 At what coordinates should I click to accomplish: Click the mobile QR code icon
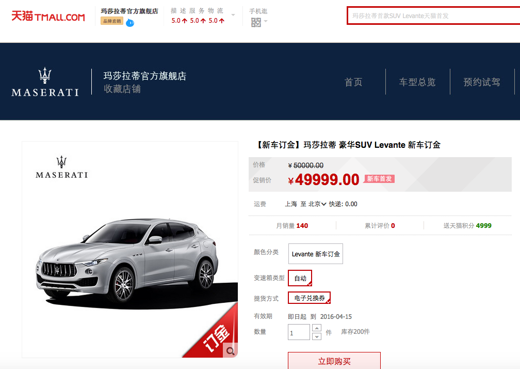tap(256, 22)
